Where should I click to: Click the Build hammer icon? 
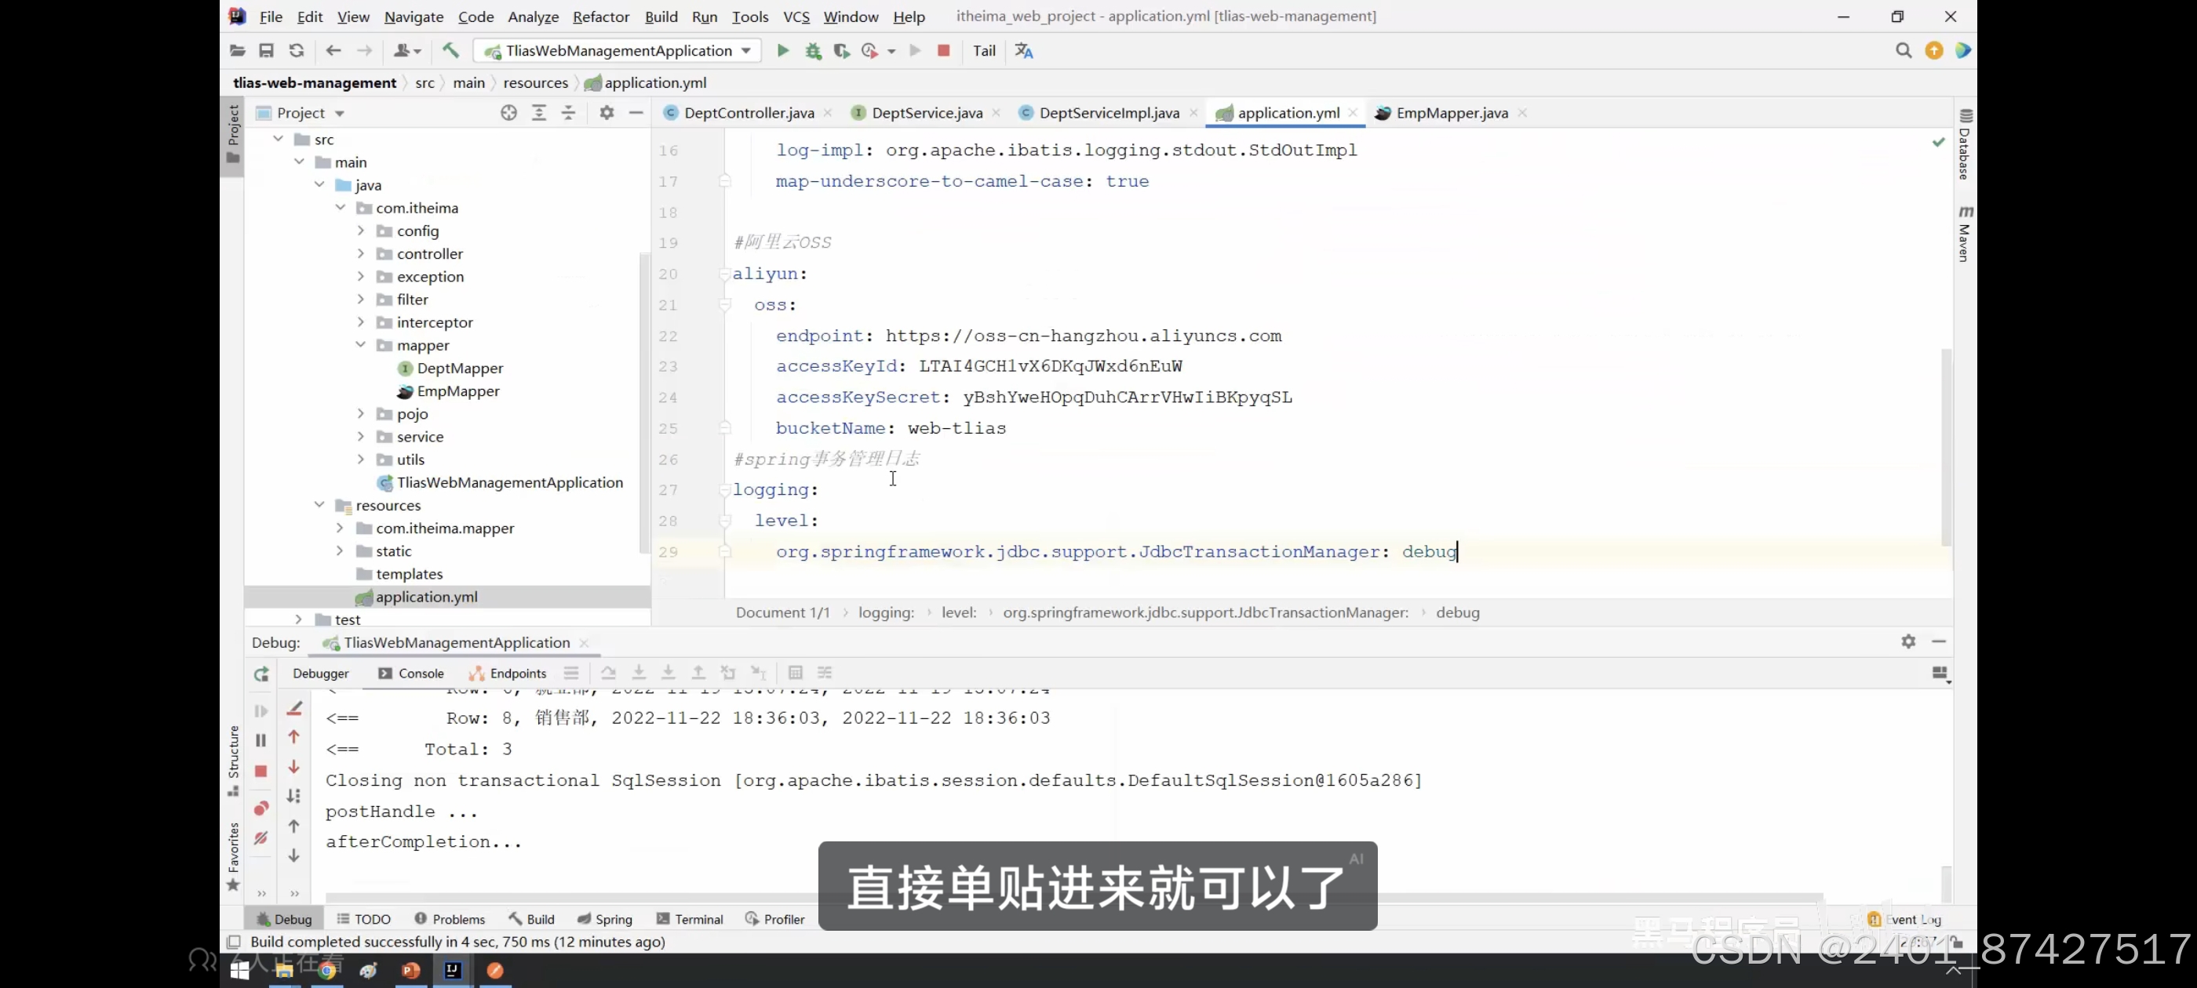[451, 51]
